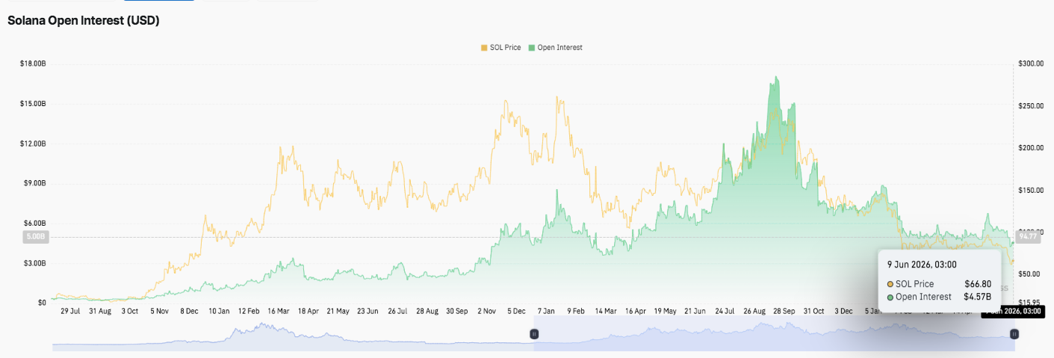Click the 3 Dec date label
Viewport: 1054px width, 358px height.
tap(843, 310)
